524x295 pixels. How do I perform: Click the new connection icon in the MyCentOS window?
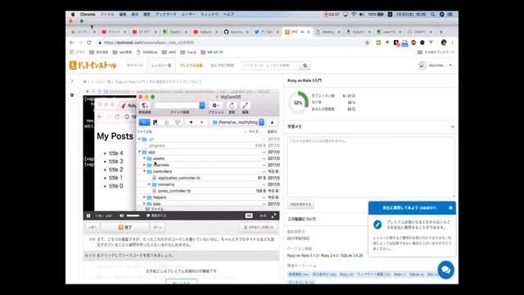[x=145, y=106]
